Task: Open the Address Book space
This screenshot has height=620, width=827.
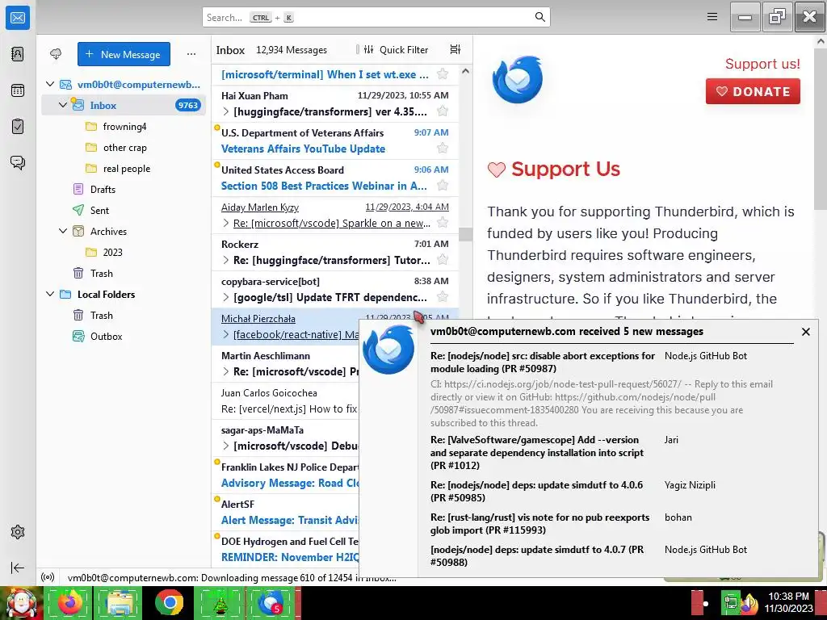Action: [18, 54]
